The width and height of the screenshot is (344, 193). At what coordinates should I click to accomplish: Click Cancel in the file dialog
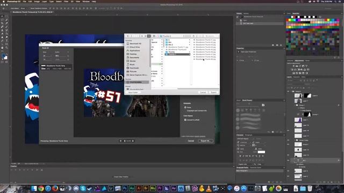(x=203, y=92)
